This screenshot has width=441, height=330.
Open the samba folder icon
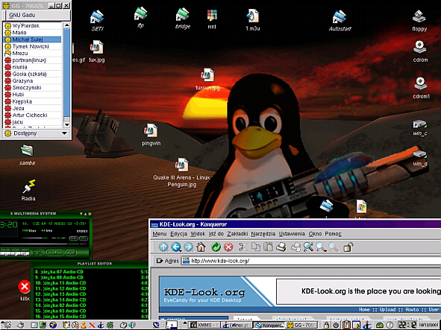(28, 155)
